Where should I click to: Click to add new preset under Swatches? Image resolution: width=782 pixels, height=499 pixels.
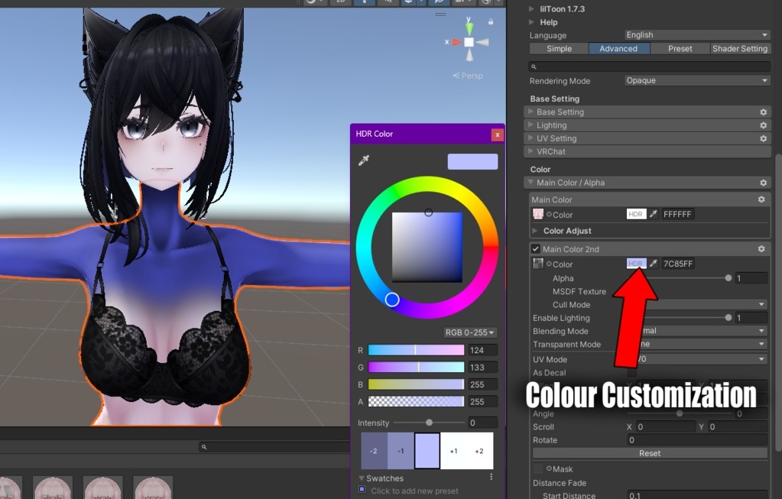417,490
